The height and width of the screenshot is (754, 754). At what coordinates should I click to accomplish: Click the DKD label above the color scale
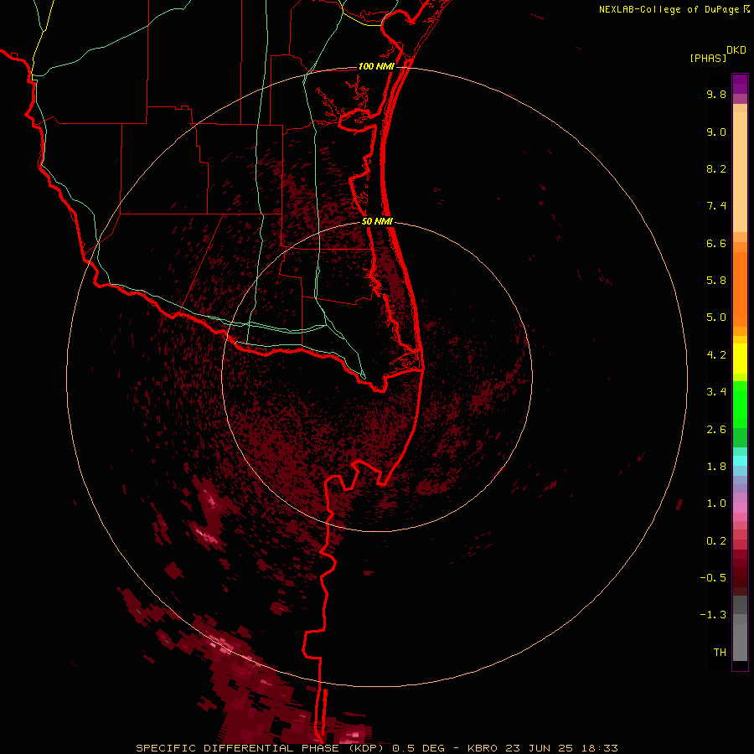pyautogui.click(x=736, y=50)
